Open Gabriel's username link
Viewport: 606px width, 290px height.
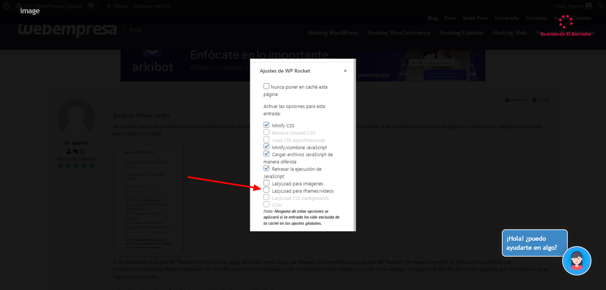pyautogui.click(x=80, y=143)
